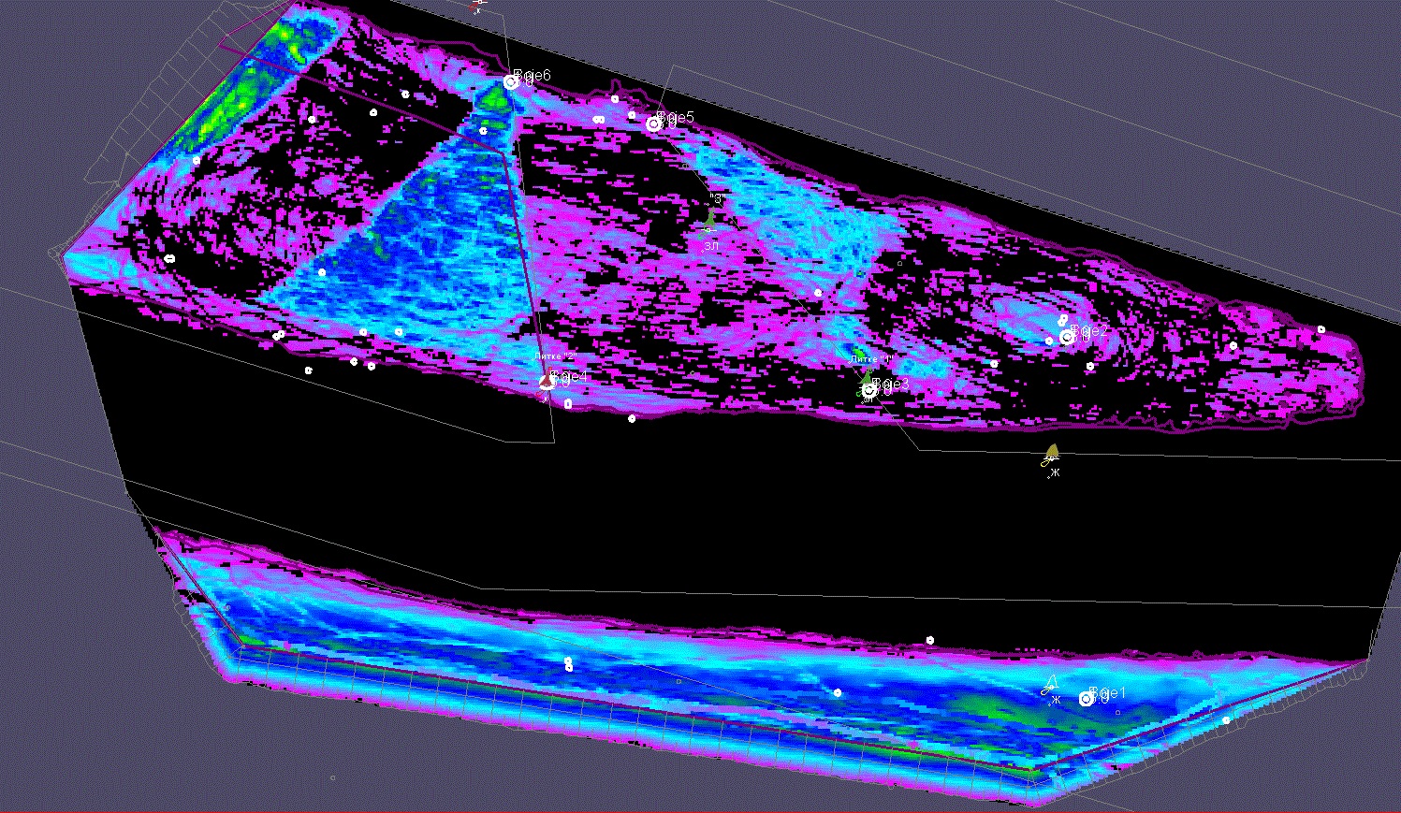Select the white point at far right of upper map
1401x813 pixels.
[x=1321, y=329]
